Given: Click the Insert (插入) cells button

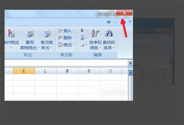Looking at the screenshot, I should pos(65,31).
